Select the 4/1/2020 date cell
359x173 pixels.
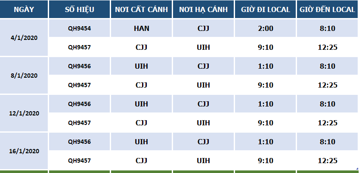click(24, 38)
